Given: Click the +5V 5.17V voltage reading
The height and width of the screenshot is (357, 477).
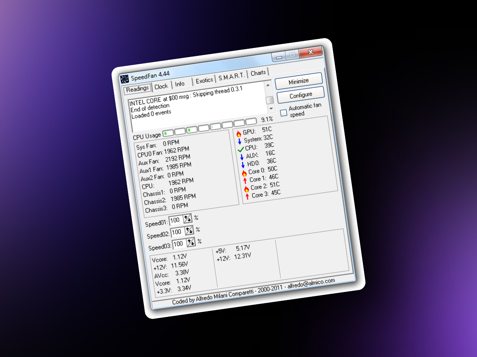Looking at the screenshot, I should pos(232,250).
